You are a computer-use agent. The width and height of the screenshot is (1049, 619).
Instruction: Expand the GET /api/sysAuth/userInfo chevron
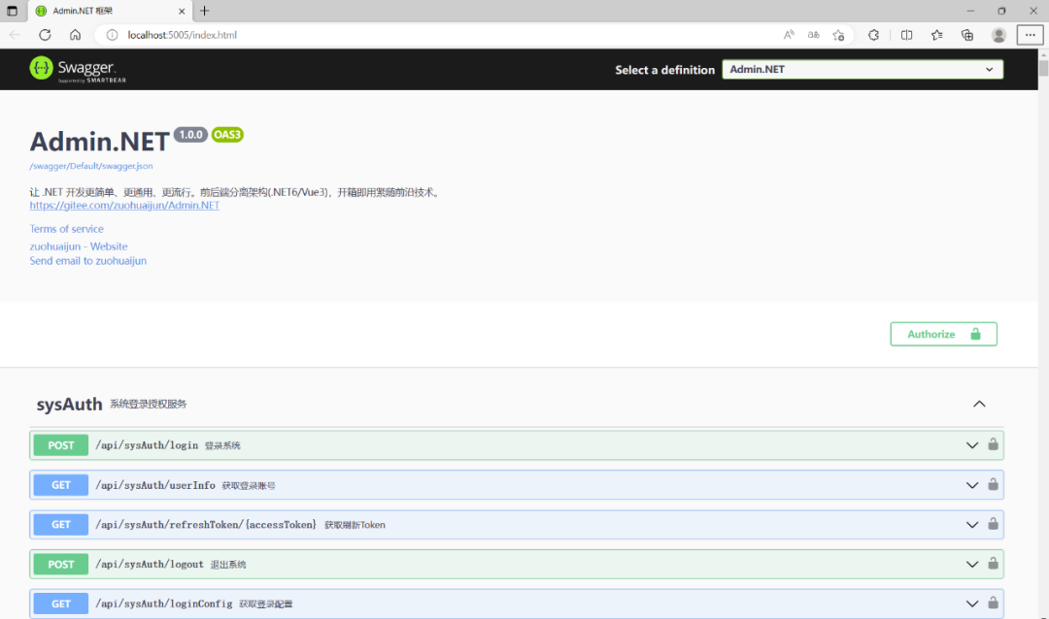tap(971, 485)
